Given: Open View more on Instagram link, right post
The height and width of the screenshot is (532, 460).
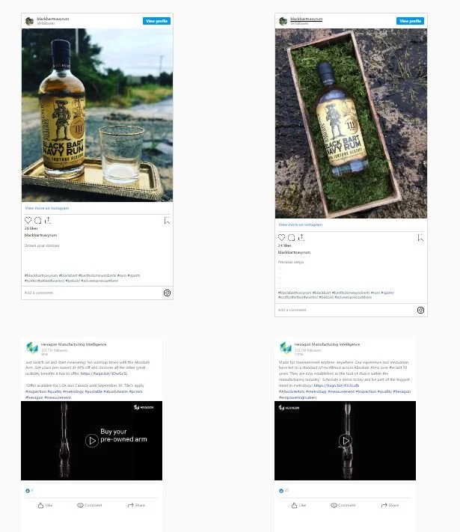Looking at the screenshot, I should 301,224.
